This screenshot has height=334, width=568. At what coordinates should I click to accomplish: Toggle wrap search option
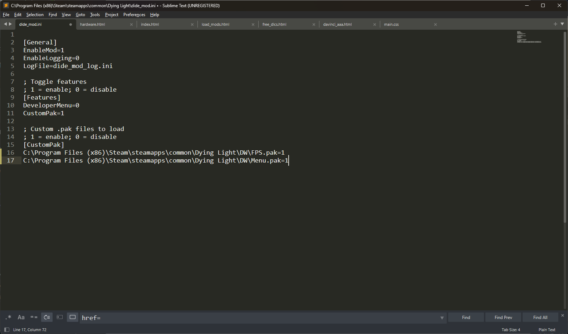(47, 317)
